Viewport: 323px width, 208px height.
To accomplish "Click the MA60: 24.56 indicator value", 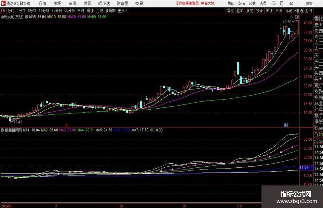I will tap(97, 17).
